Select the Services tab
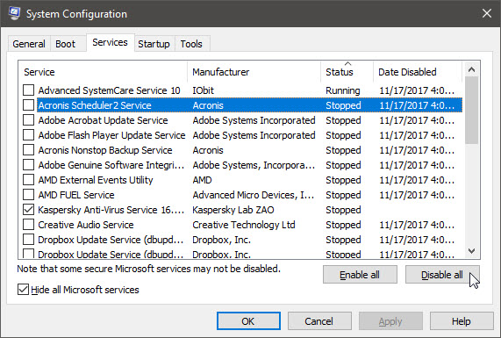Image resolution: width=501 pixels, height=338 pixels. 110,42
